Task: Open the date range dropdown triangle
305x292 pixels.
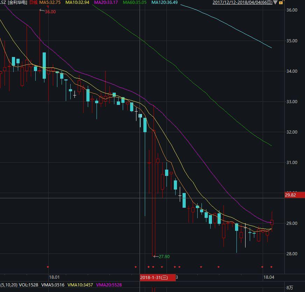Action: (x=275, y=2)
